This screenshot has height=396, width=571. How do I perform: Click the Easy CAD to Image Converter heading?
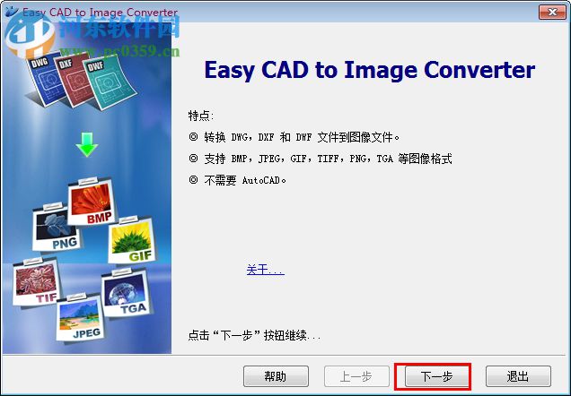[x=370, y=70]
